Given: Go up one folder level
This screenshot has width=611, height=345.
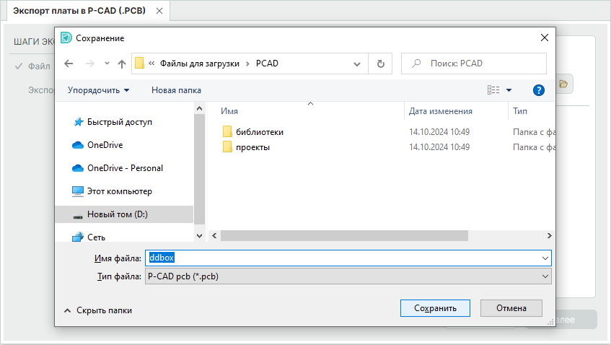Looking at the screenshot, I should click(122, 64).
